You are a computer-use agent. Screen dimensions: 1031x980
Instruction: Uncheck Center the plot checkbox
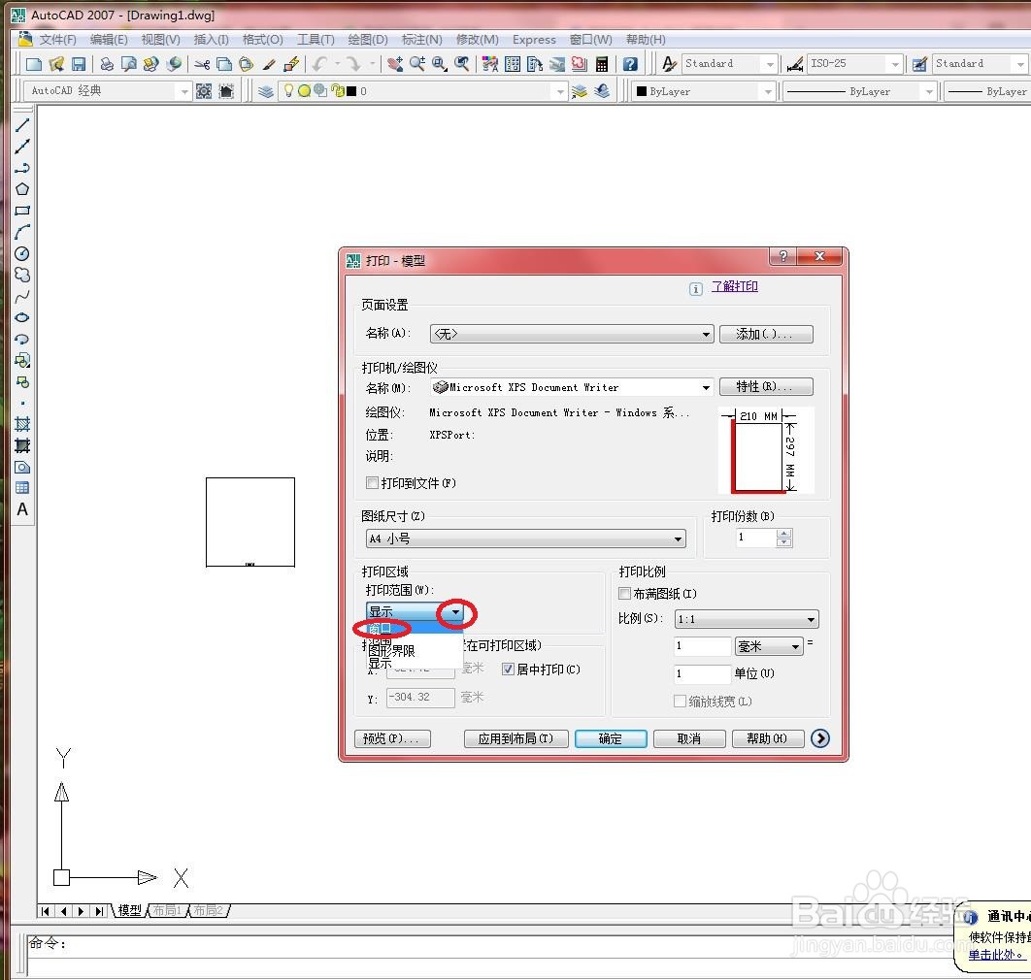point(508,670)
